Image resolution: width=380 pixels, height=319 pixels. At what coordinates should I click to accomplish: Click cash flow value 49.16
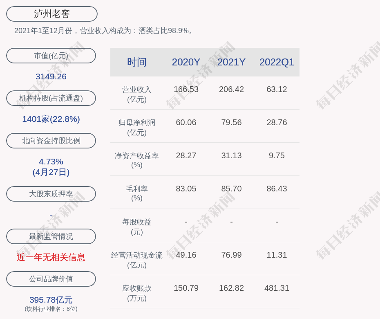coord(186,255)
